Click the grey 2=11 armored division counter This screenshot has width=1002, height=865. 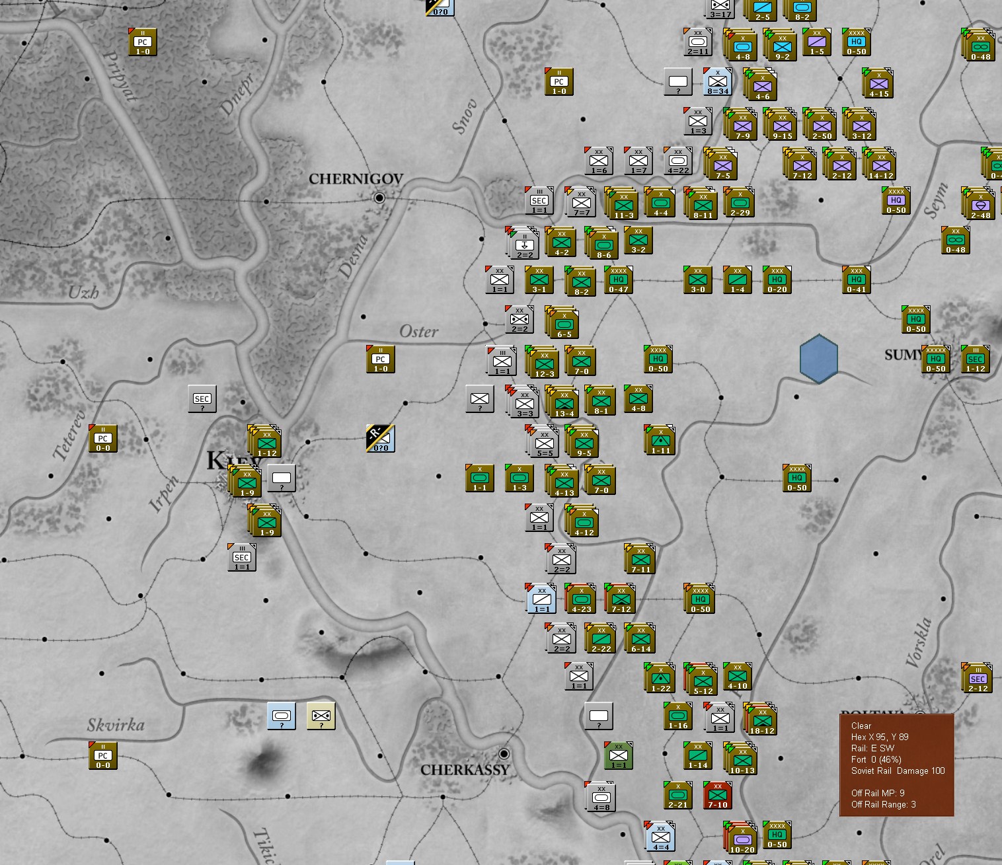(x=698, y=42)
